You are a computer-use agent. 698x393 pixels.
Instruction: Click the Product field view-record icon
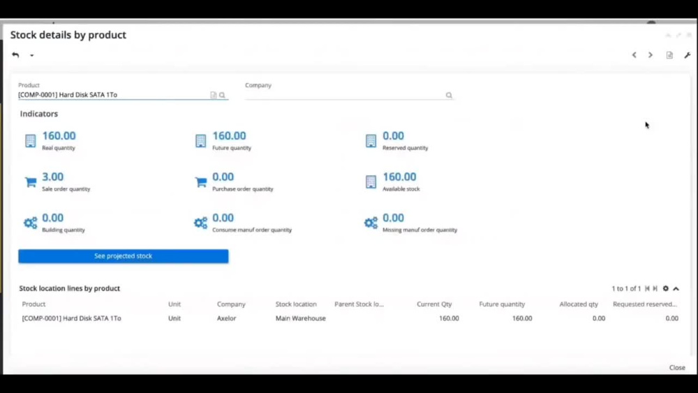pos(213,95)
